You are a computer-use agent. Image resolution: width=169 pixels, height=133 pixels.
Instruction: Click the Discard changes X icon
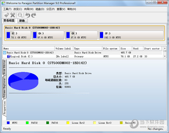(13, 15)
